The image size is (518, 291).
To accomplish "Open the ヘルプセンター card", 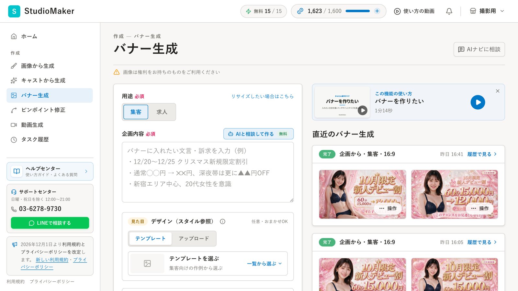I will coord(50,171).
